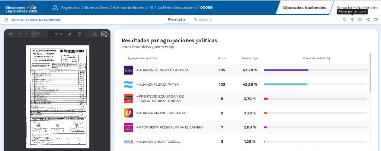Click the share icon
The image size is (381, 151).
pyautogui.click(x=368, y=20)
